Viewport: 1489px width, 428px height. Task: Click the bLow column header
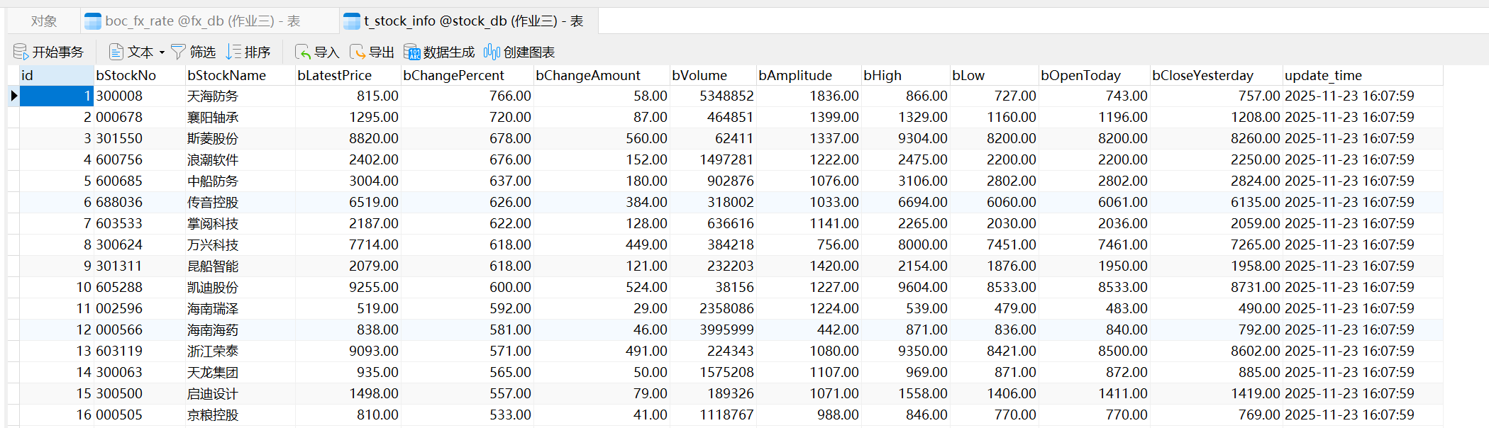pyautogui.click(x=995, y=75)
